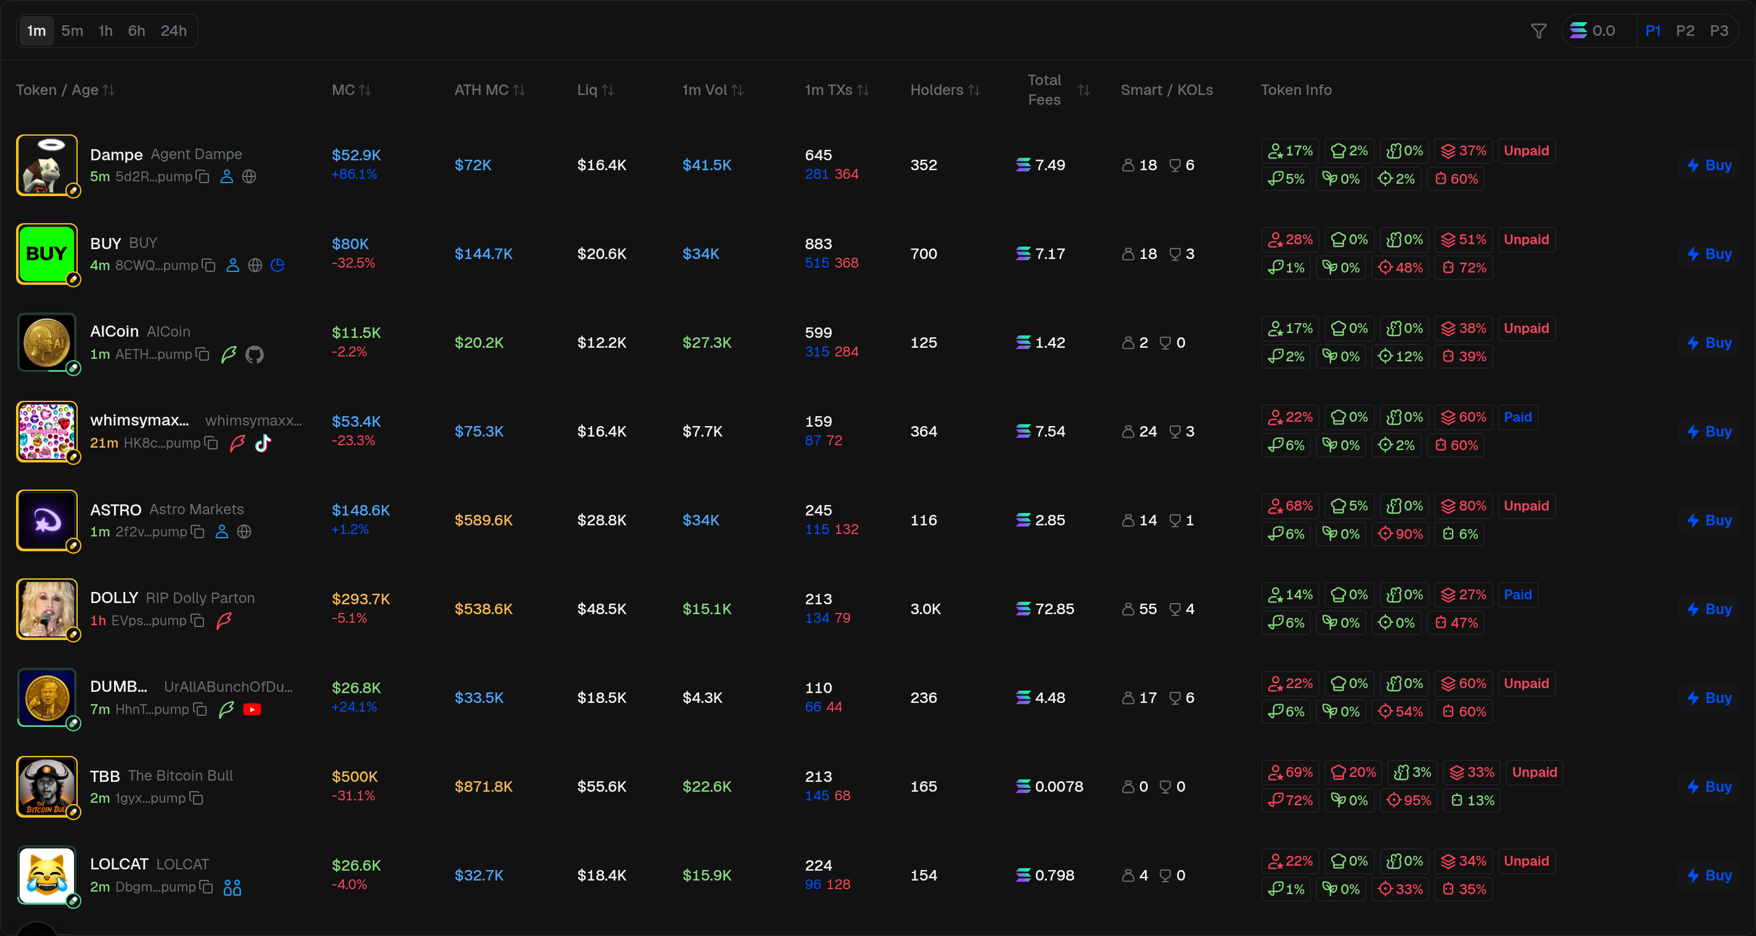Open website globe icon for ASTRO
Image resolution: width=1756 pixels, height=936 pixels.
coord(244,532)
